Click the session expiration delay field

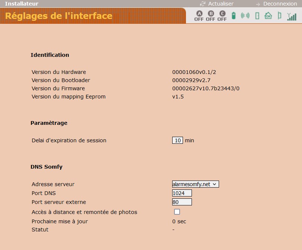177,140
